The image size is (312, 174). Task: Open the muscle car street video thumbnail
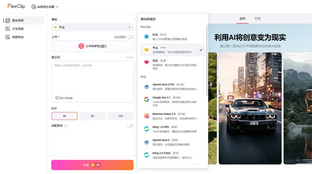tap(250, 108)
